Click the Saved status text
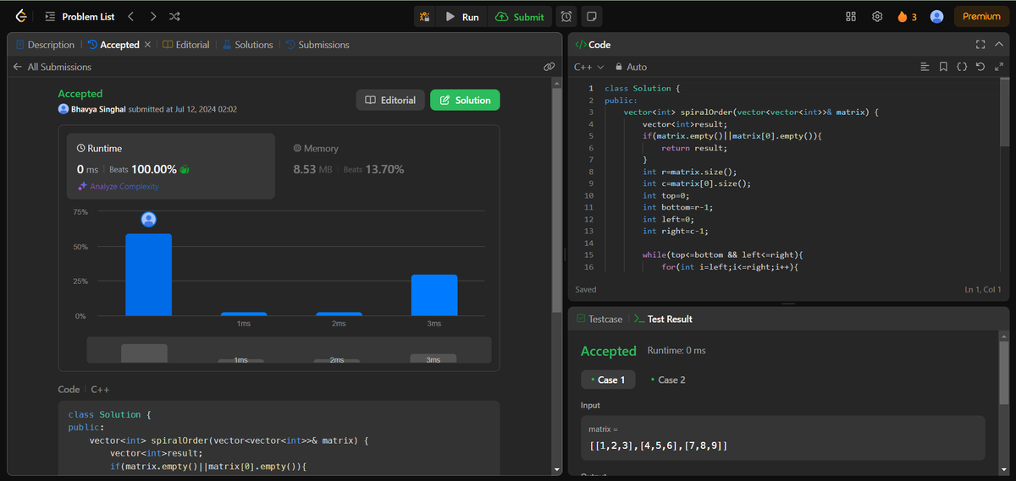The height and width of the screenshot is (481, 1016). pyautogui.click(x=585, y=289)
